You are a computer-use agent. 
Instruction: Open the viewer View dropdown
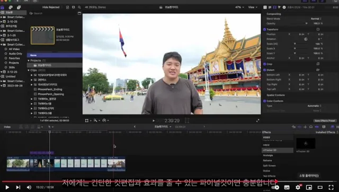253,7
